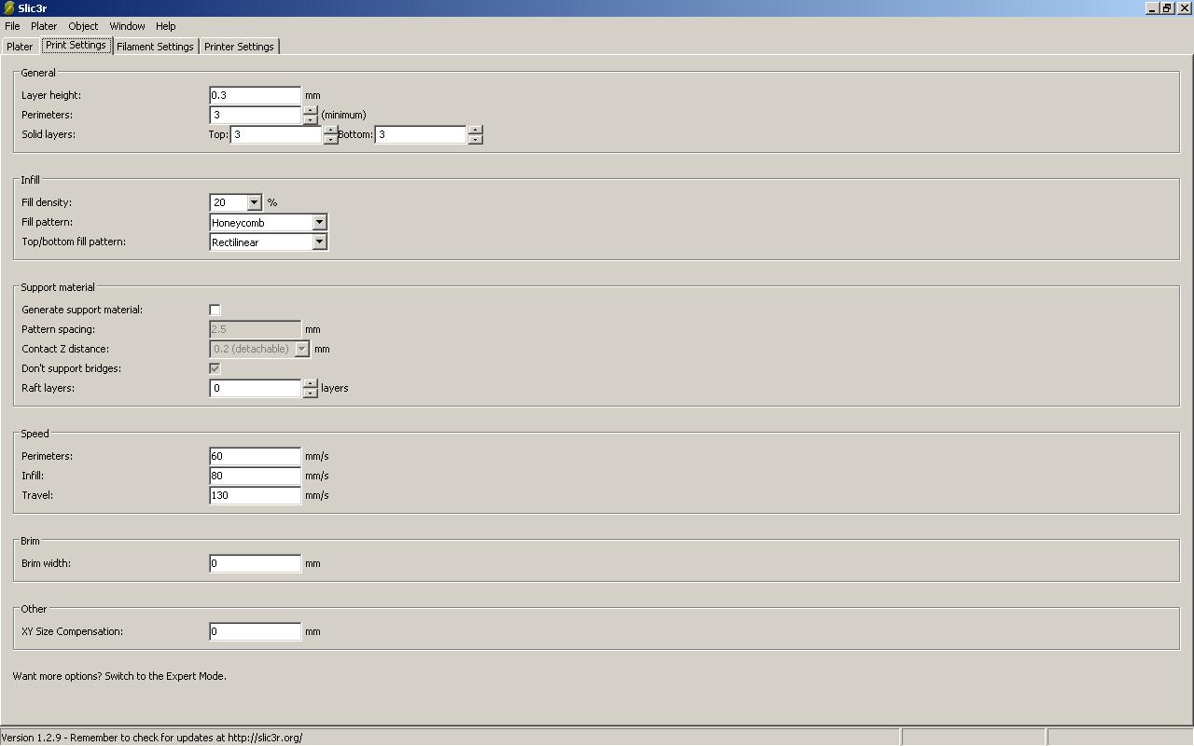1194x746 pixels.
Task: Click the "Solid layers:" label
Action: tap(49, 134)
